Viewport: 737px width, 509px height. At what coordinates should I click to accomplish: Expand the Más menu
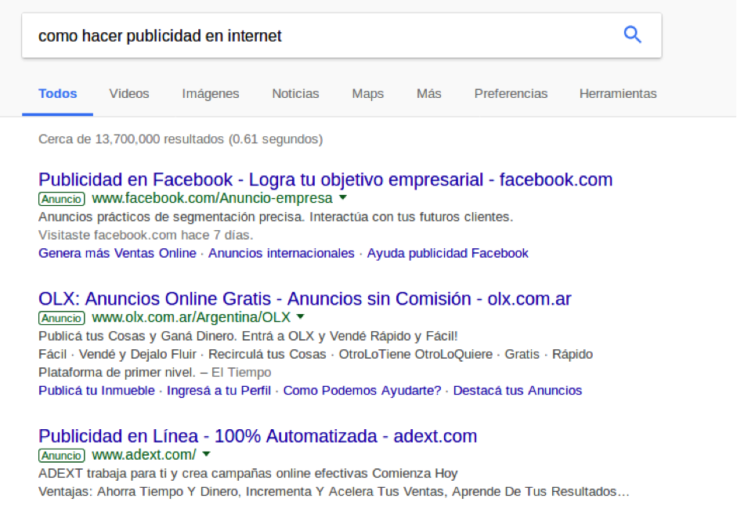[x=428, y=93]
